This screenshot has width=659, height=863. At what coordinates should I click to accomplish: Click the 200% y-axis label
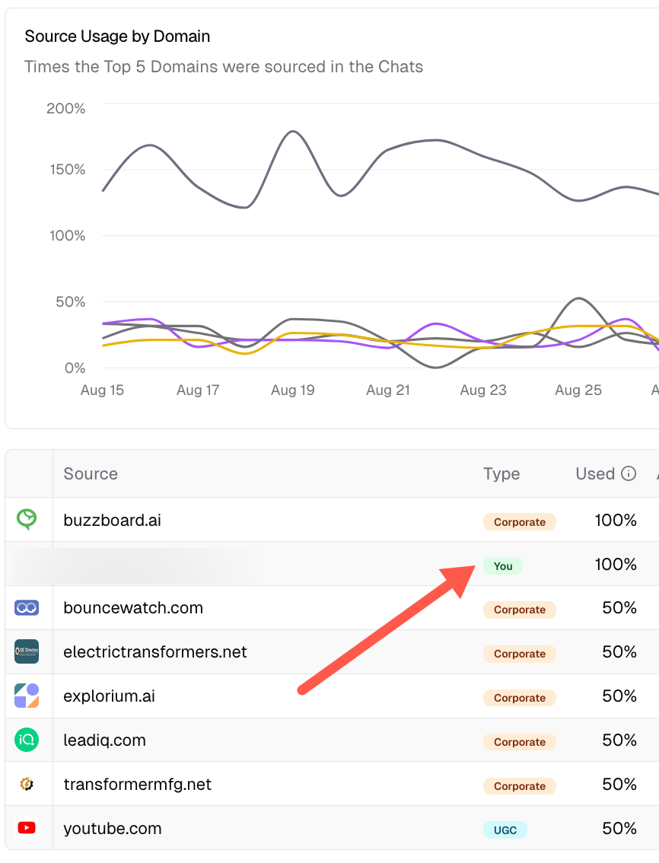66,108
